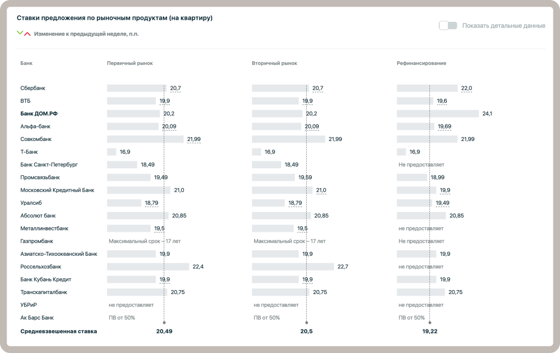Select the "Вторичный рынок" column header
Viewport: 560px width, 353px height.
click(275, 63)
